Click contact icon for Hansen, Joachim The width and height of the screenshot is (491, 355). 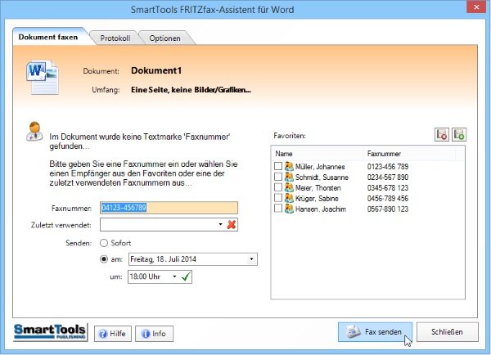[x=289, y=209]
